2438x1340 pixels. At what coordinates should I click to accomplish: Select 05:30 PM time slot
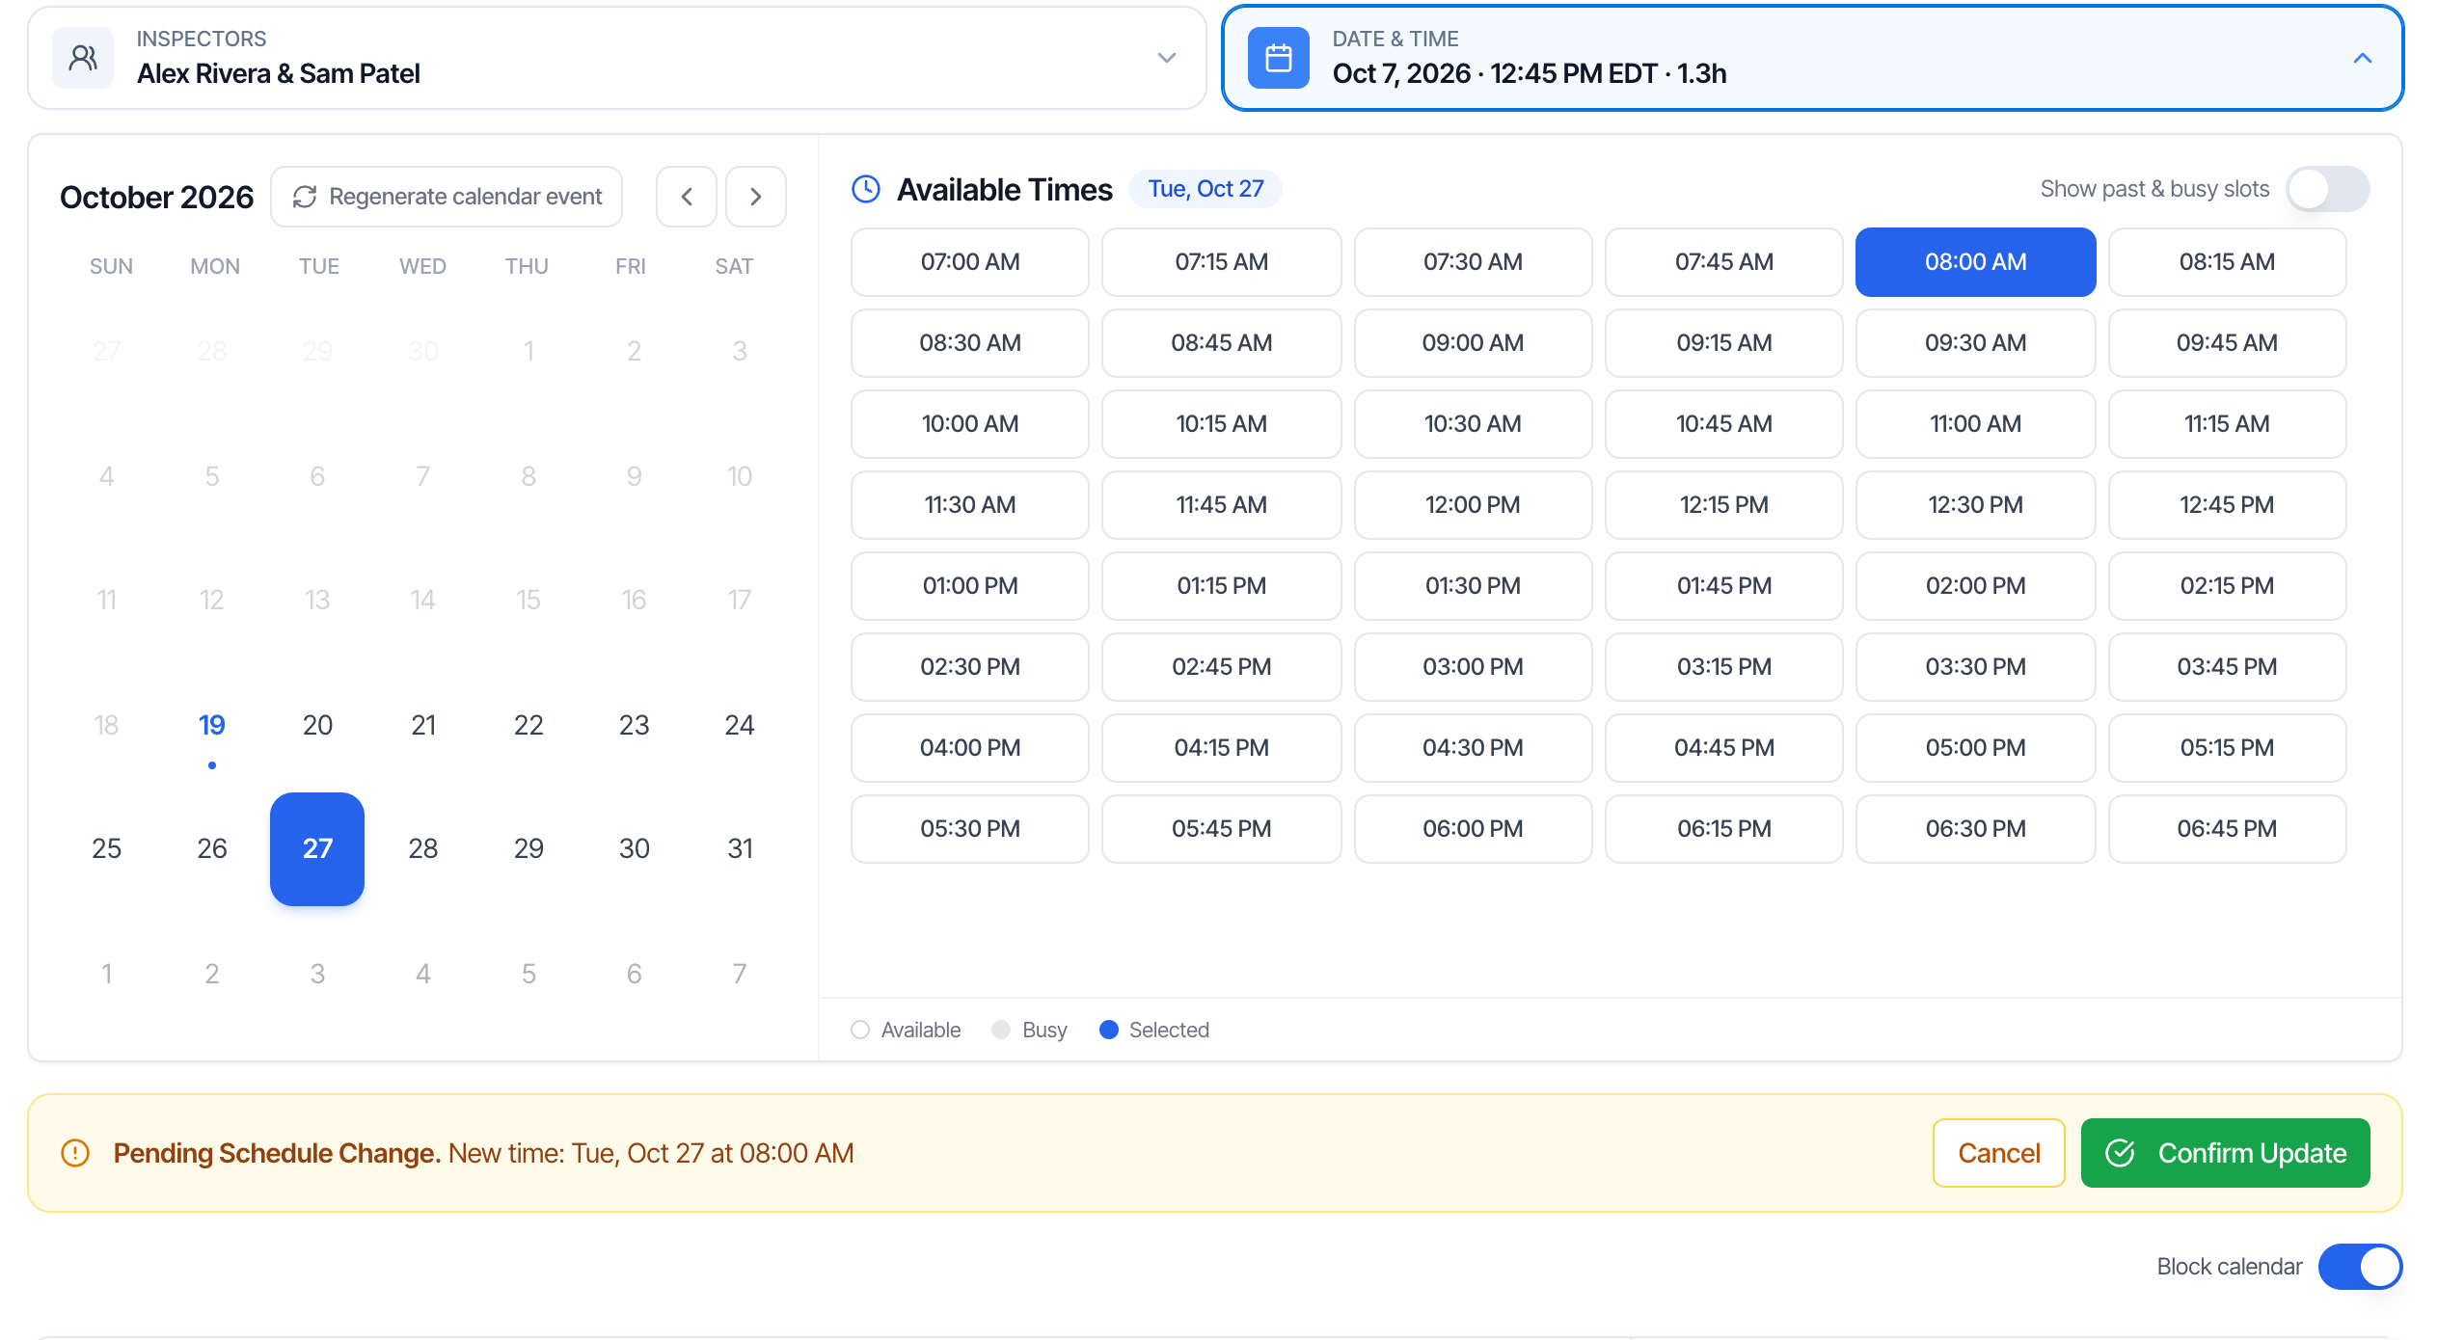pyautogui.click(x=970, y=829)
